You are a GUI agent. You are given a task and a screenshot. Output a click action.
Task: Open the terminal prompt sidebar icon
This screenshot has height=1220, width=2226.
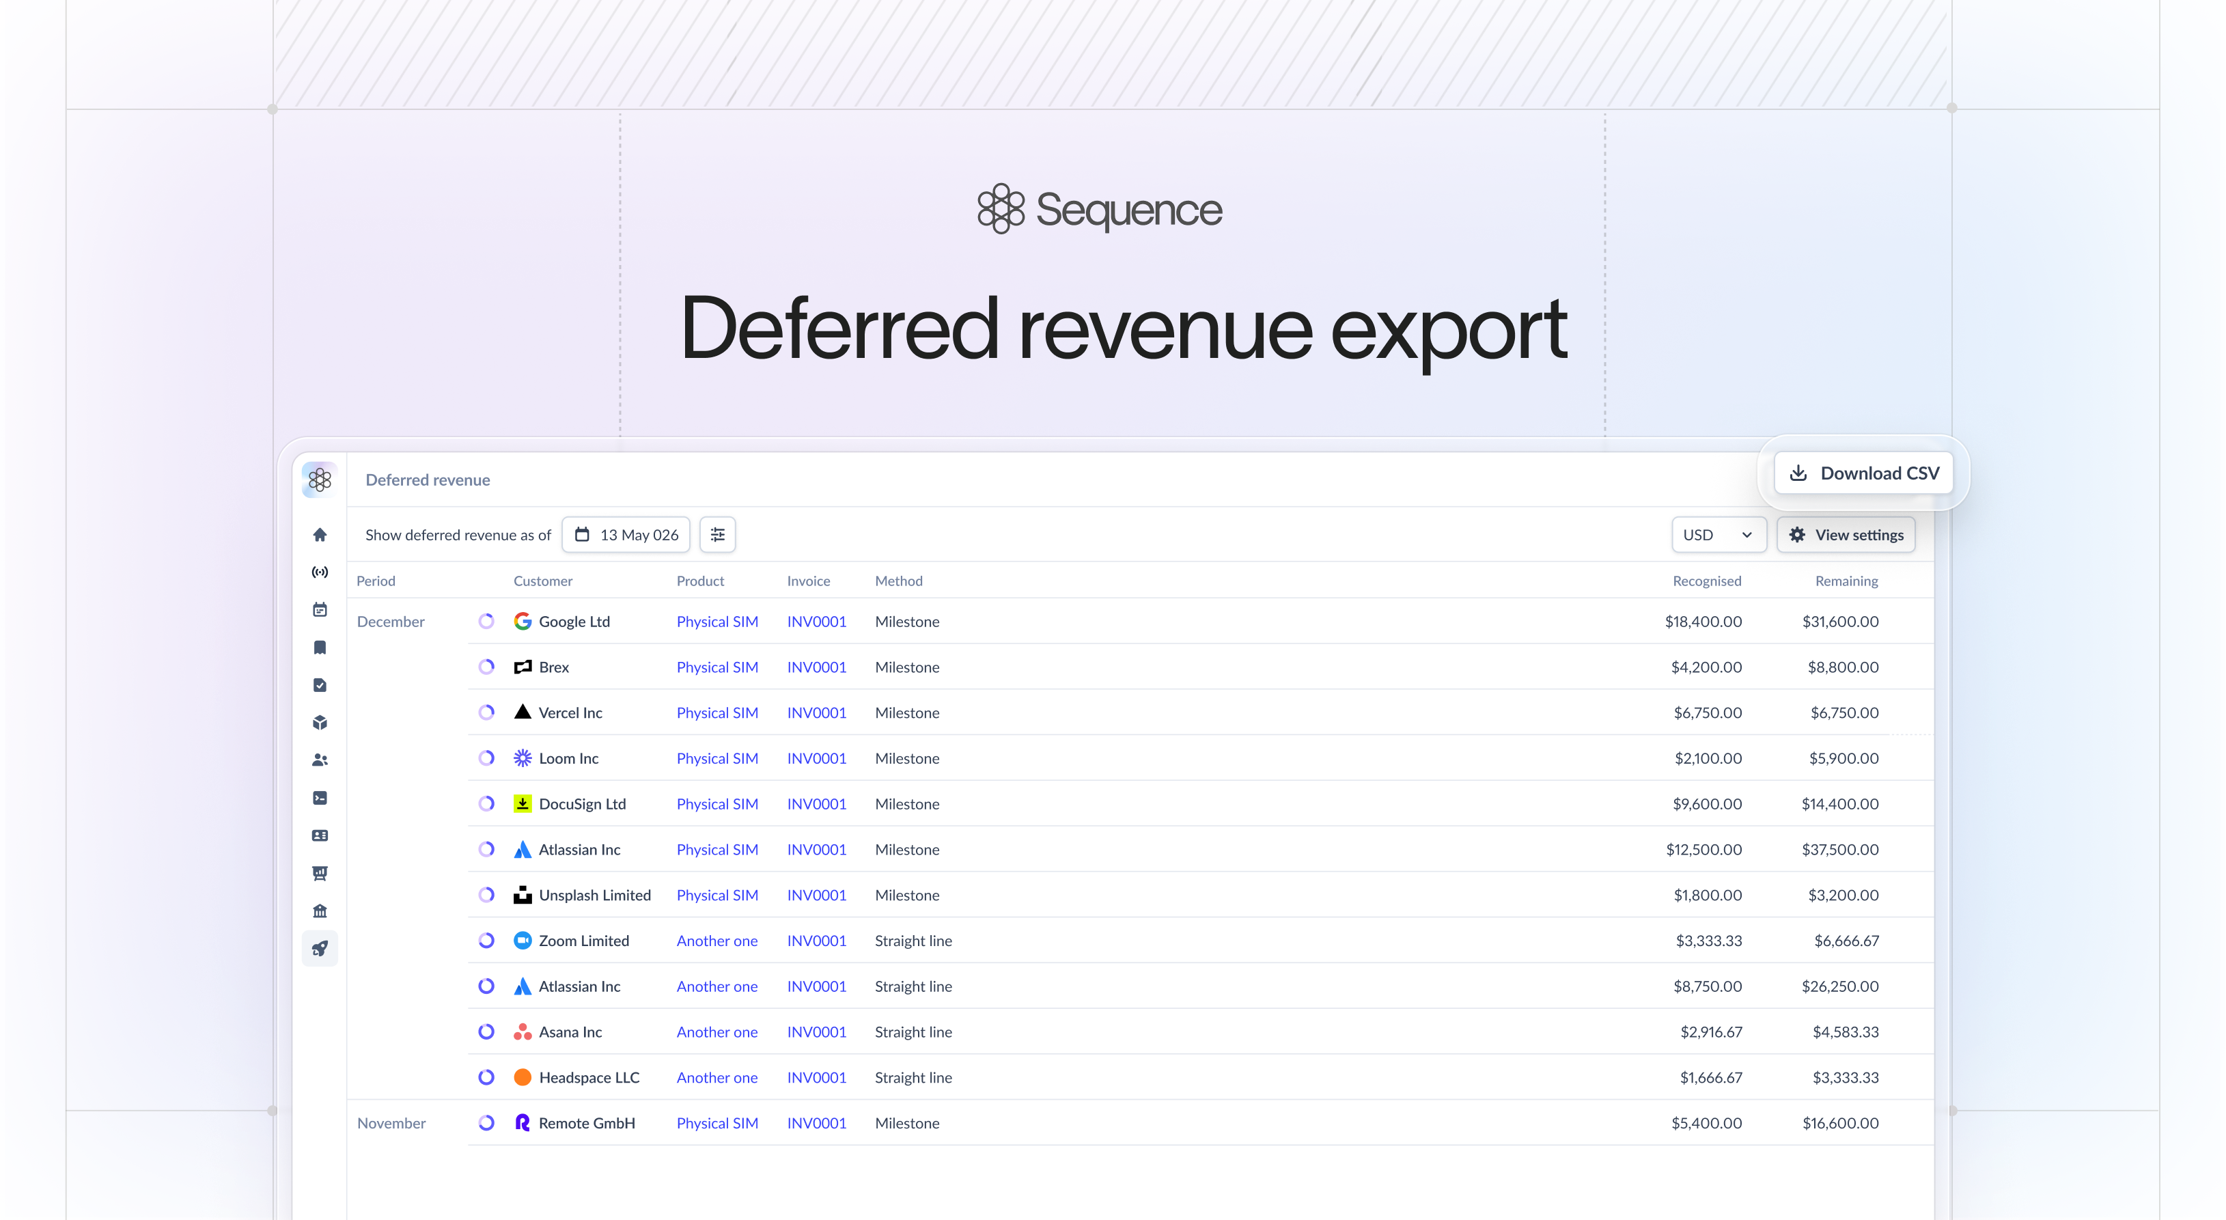(320, 797)
